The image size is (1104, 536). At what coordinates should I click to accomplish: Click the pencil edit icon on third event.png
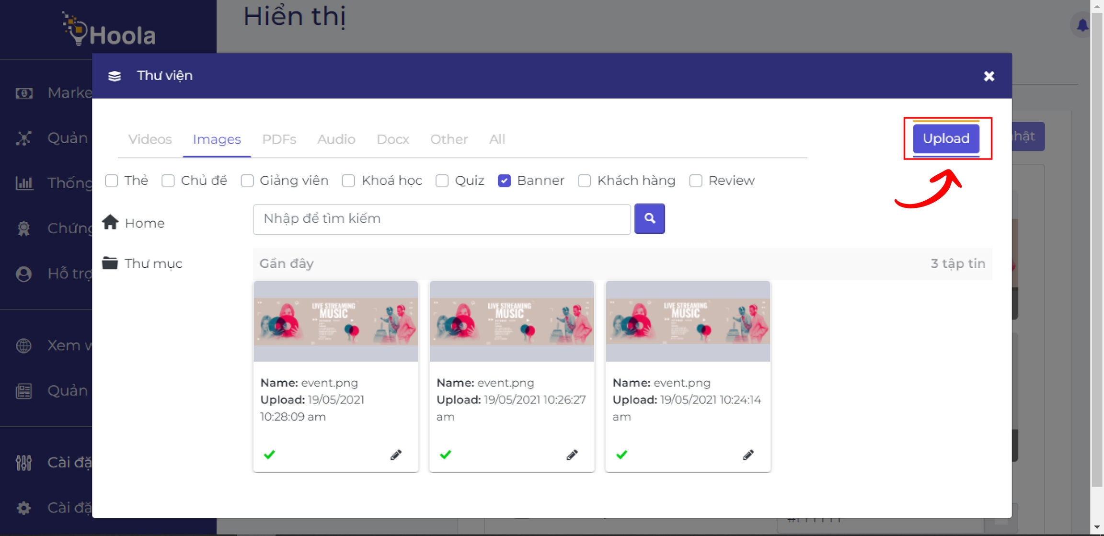pyautogui.click(x=748, y=455)
